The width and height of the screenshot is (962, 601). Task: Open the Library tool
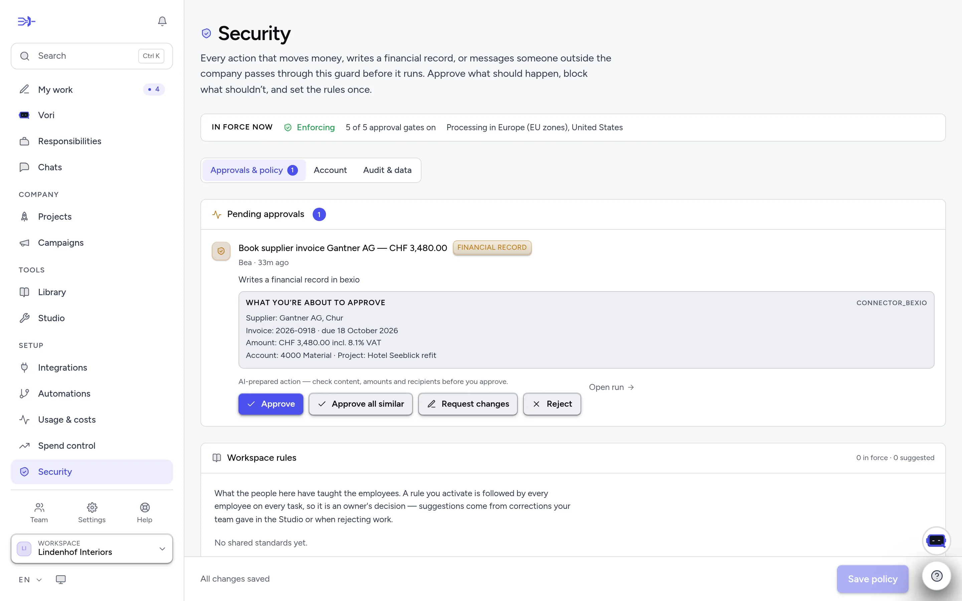pos(92,292)
